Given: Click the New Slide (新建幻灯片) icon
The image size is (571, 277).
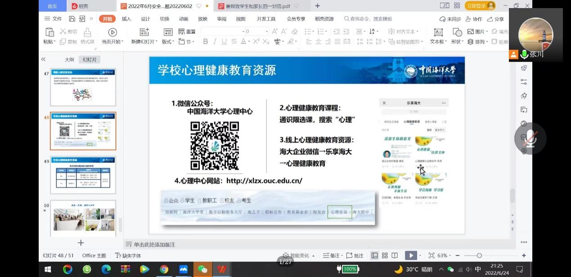Looking at the screenshot, I should 144,32.
